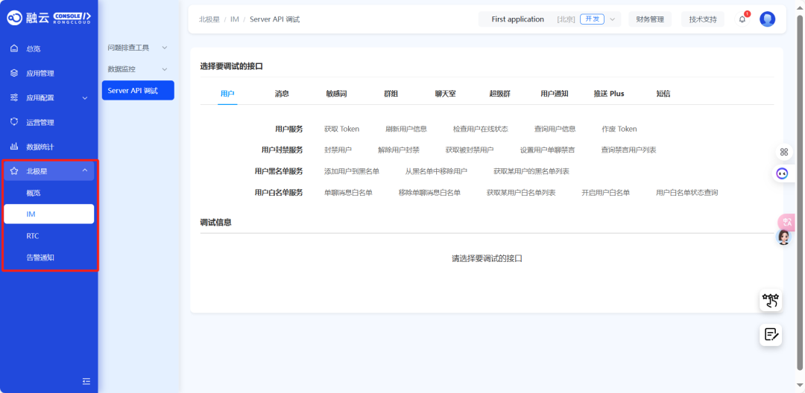Choose the 检查用户在线状态 API
The image size is (805, 393).
click(481, 129)
